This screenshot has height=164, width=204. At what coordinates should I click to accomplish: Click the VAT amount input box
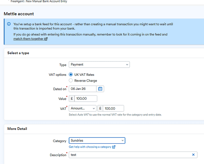click(113, 108)
